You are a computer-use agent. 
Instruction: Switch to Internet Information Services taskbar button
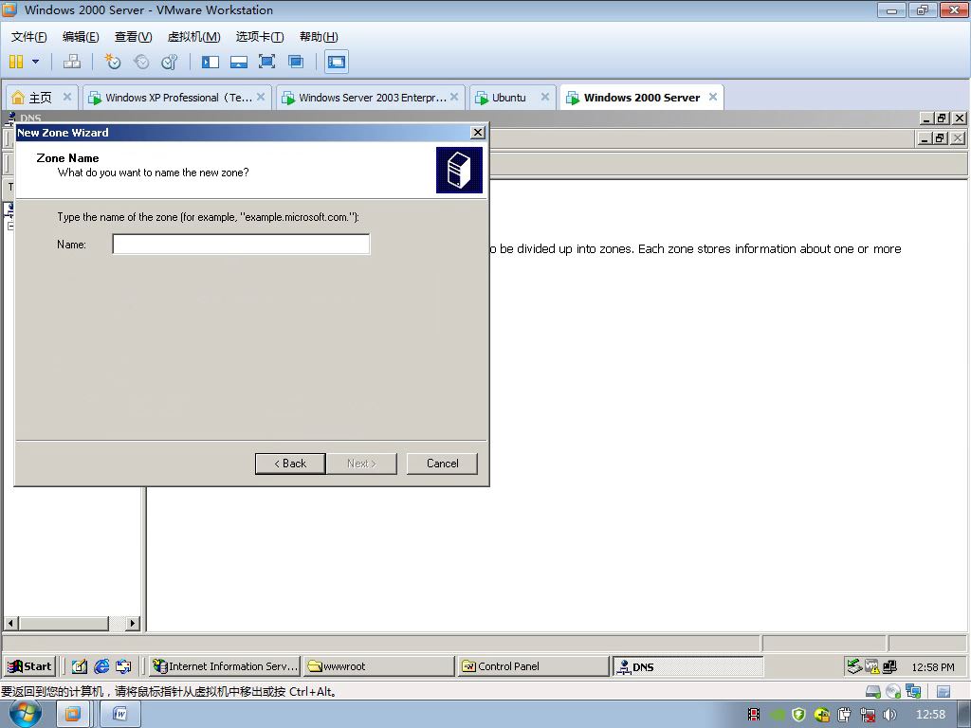pyautogui.click(x=225, y=666)
